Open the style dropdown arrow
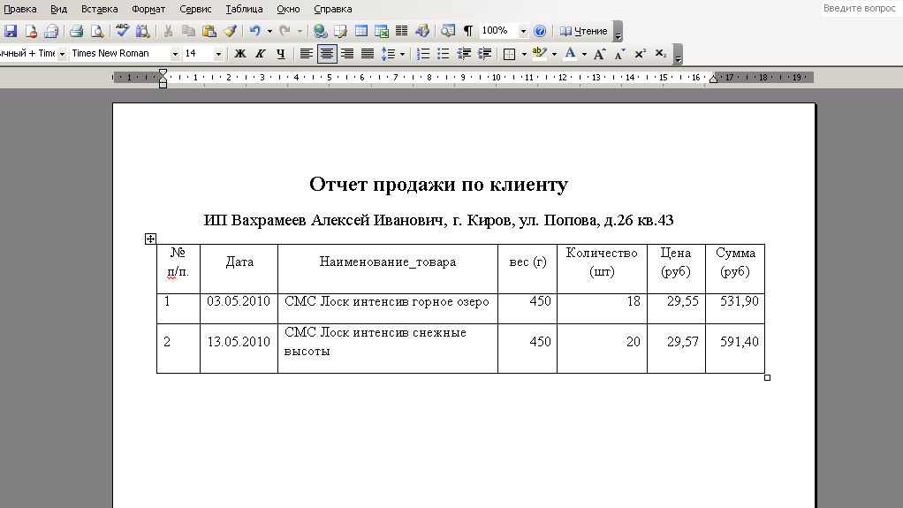Viewport: 903px width, 508px height. coord(62,54)
